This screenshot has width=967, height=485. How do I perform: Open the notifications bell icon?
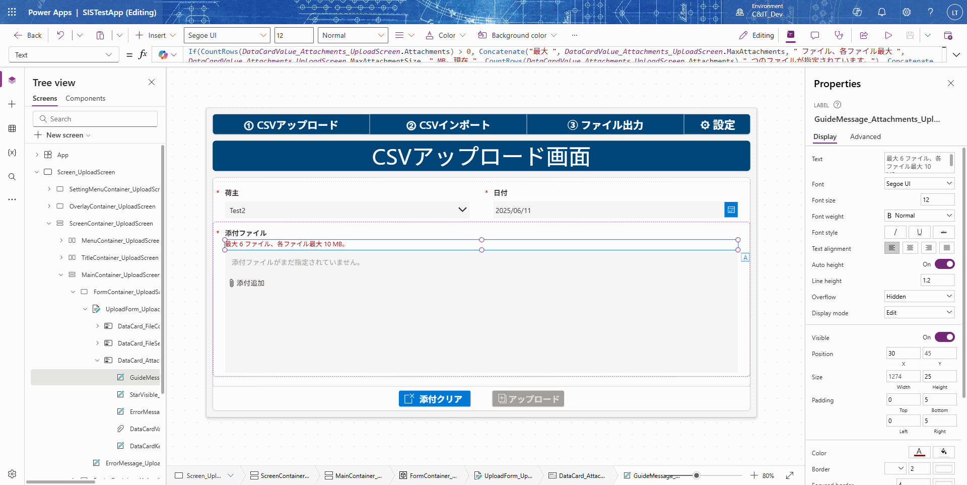coord(881,12)
